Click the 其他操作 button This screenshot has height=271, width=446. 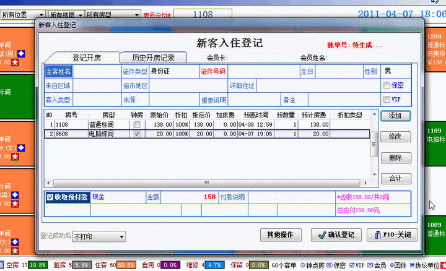(x=281, y=235)
